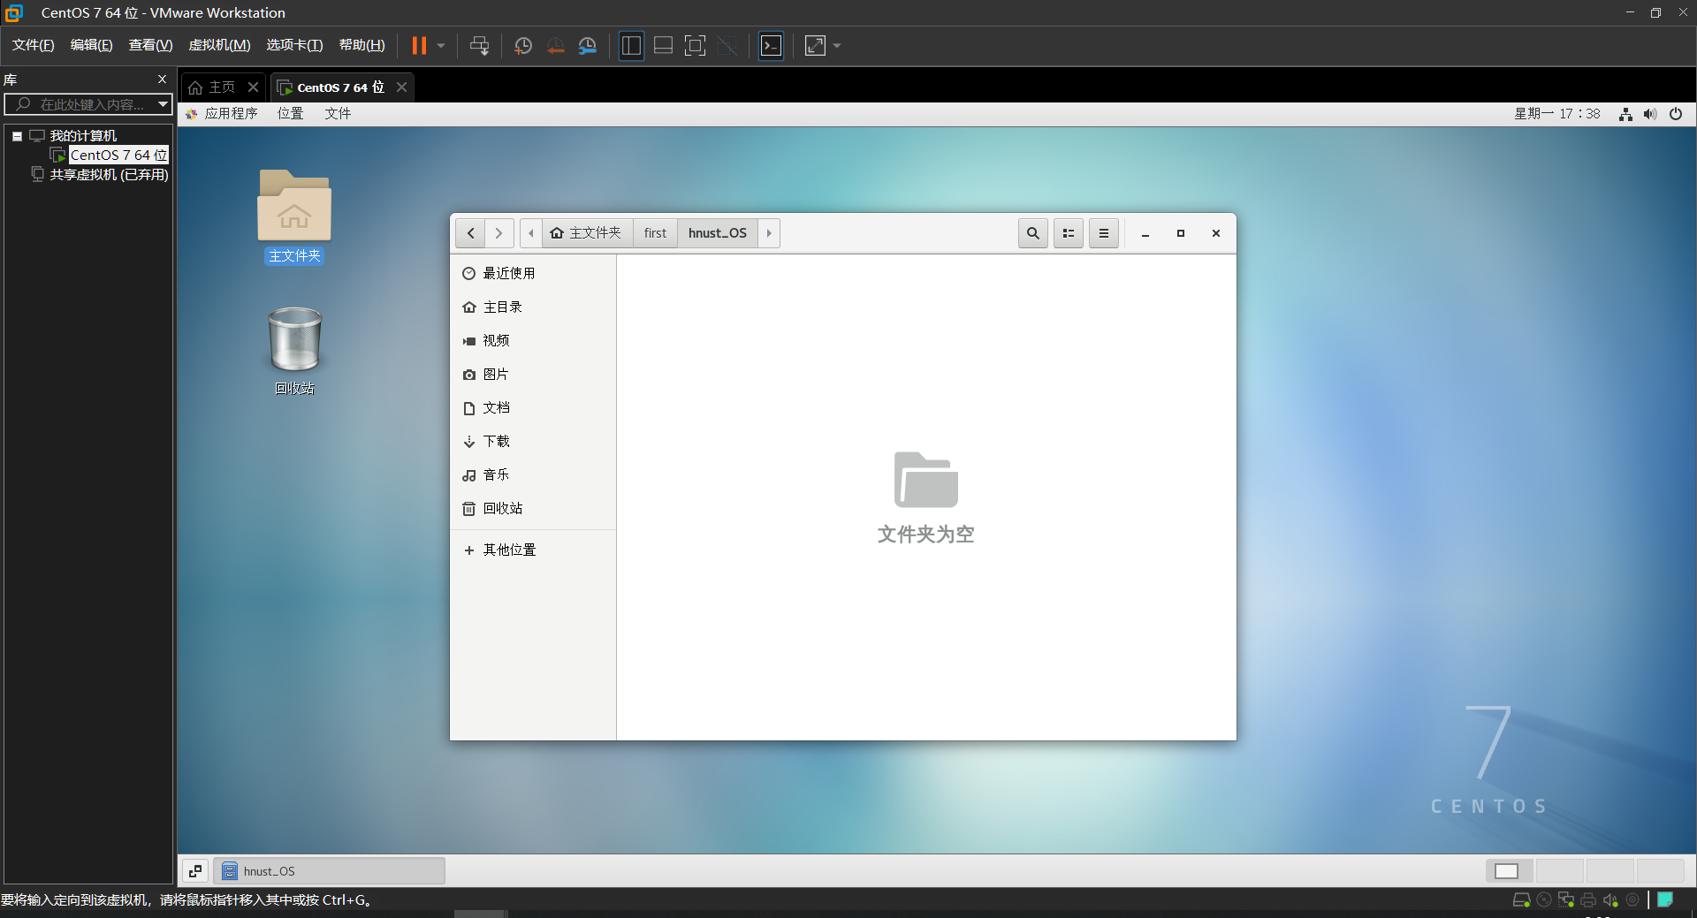Open 文档 folder in sidebar
Viewport: 1697px width, 918px height.
click(x=533, y=408)
